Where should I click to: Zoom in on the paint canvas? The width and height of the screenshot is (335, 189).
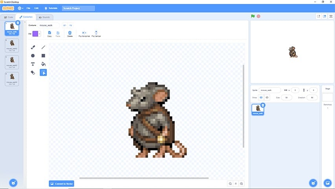(242, 183)
